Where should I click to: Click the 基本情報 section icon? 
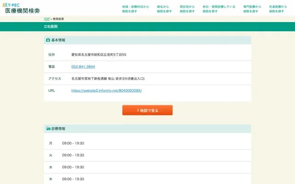click(x=48, y=40)
